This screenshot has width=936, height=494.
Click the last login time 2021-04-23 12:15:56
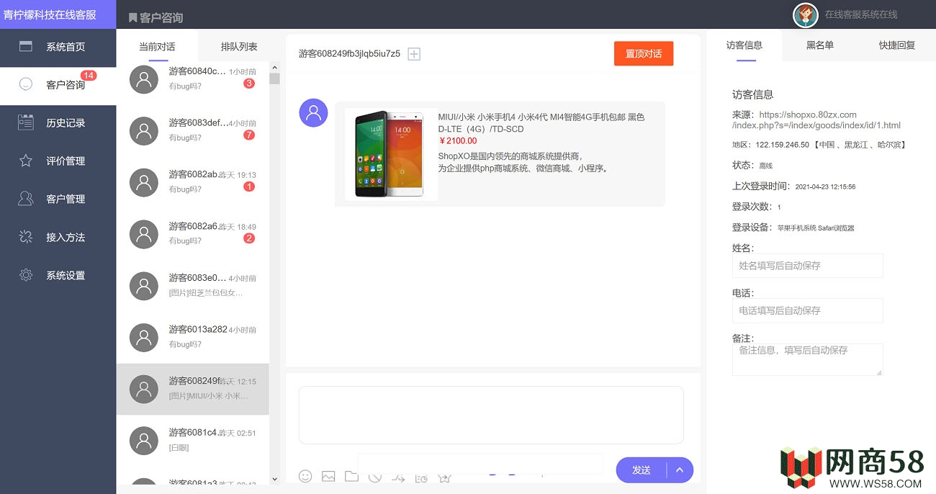point(825,187)
